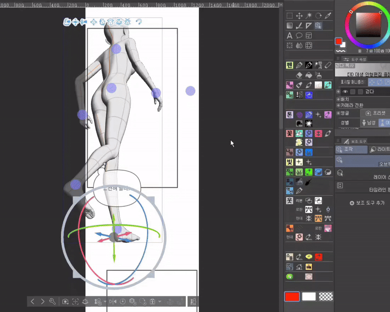Select the Eyedropper tool

tap(328, 16)
